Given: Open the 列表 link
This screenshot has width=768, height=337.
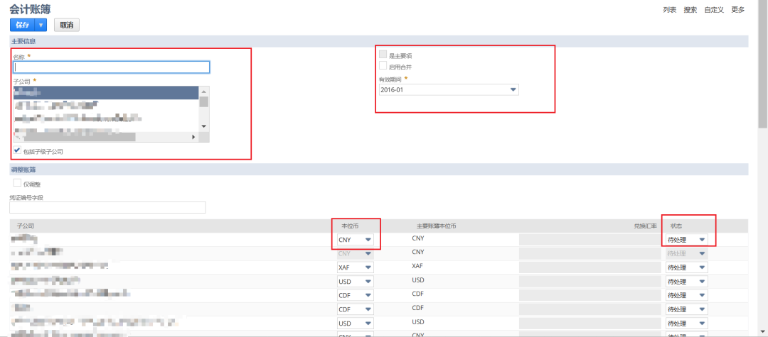Looking at the screenshot, I should pyautogui.click(x=670, y=10).
